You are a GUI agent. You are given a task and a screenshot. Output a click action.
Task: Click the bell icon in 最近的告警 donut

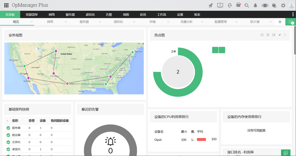[111, 141]
